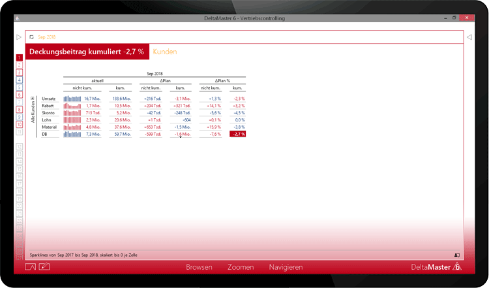Go to report page 9
This screenshot has width=489, height=288.
(x=20, y=117)
